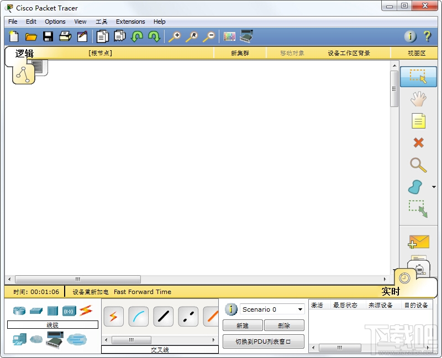Click the 新建 scenario button

click(x=243, y=325)
